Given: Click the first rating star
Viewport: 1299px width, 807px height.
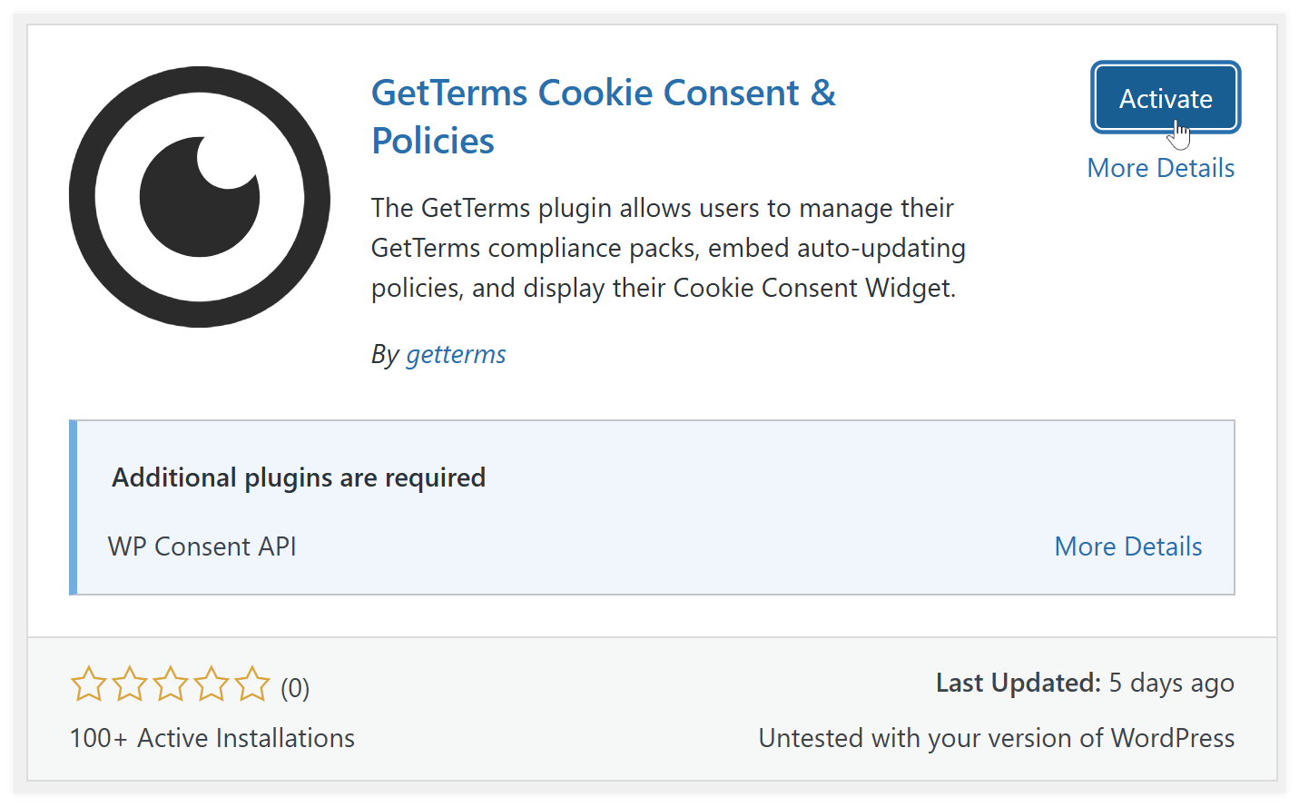Looking at the screenshot, I should click(89, 684).
